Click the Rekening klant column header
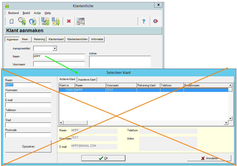This screenshot has width=237, height=166. [148, 85]
